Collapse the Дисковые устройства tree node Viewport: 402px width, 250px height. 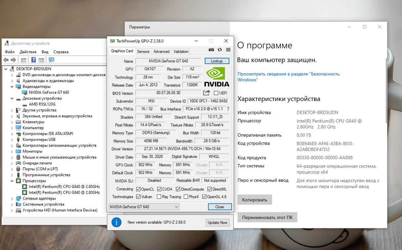[12, 98]
